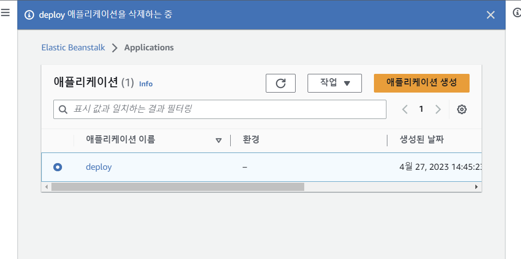This screenshot has width=521, height=259.
Task: Open the 작업 actions dropdown
Action: pyautogui.click(x=335, y=83)
